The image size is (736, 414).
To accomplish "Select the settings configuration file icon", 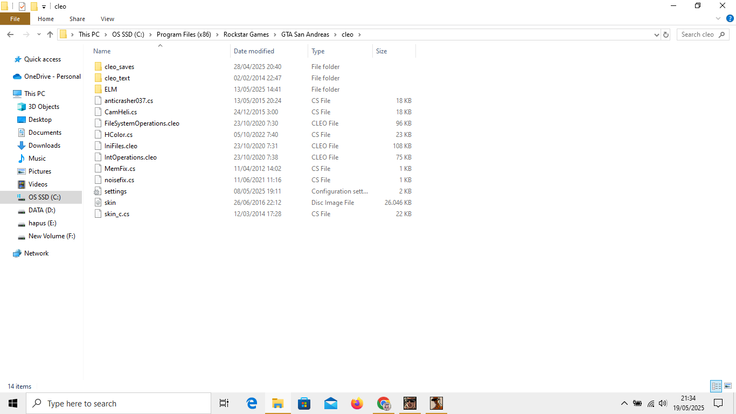I will click(x=98, y=191).
